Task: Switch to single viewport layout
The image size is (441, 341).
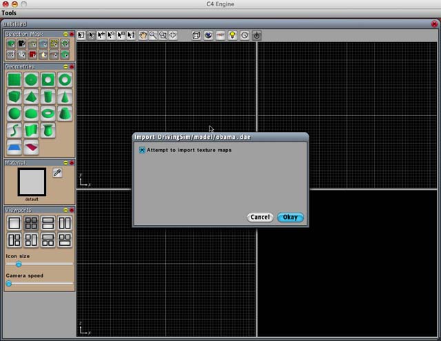Action: click(x=14, y=223)
